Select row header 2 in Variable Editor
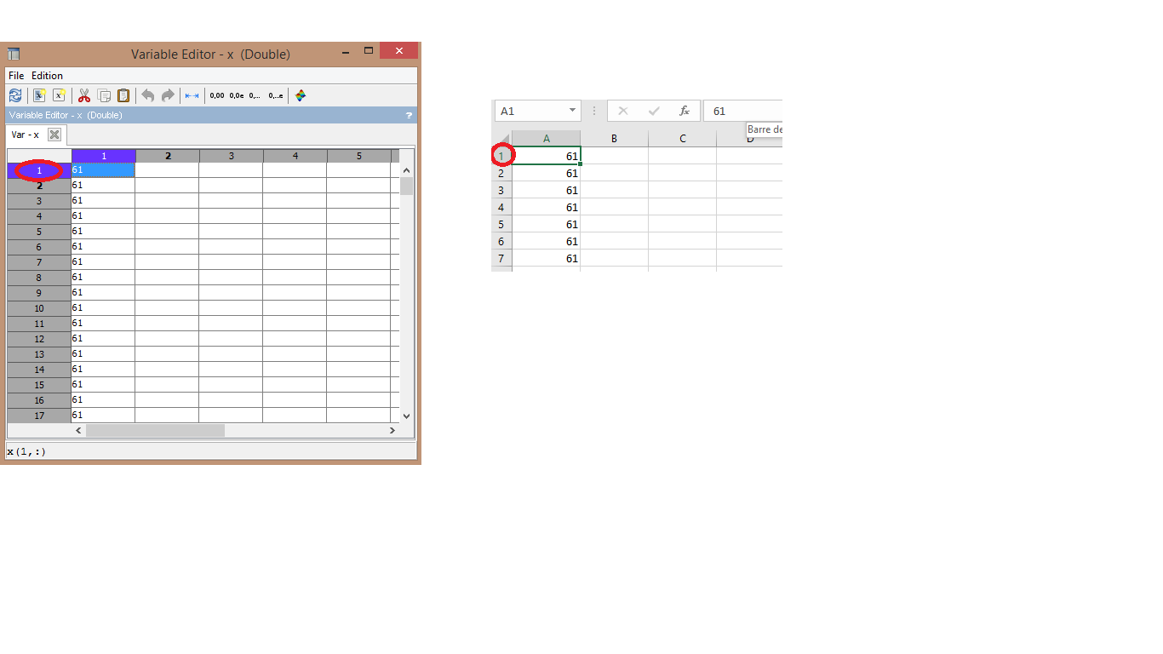Screen dimensions: 1163x654 point(39,186)
